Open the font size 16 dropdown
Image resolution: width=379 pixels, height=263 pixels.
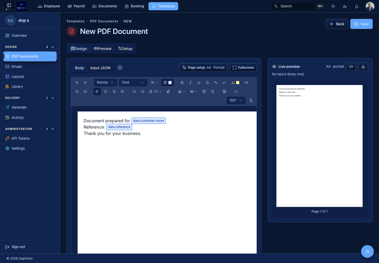click(x=154, y=83)
